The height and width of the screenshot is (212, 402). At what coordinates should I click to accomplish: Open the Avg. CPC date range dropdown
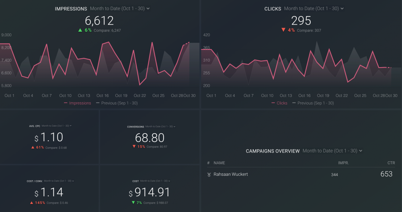pos(57,126)
